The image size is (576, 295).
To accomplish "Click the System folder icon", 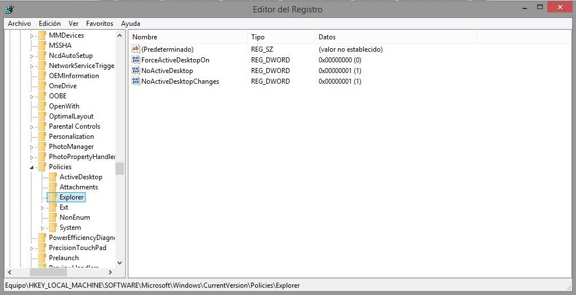I will pyautogui.click(x=53, y=228).
